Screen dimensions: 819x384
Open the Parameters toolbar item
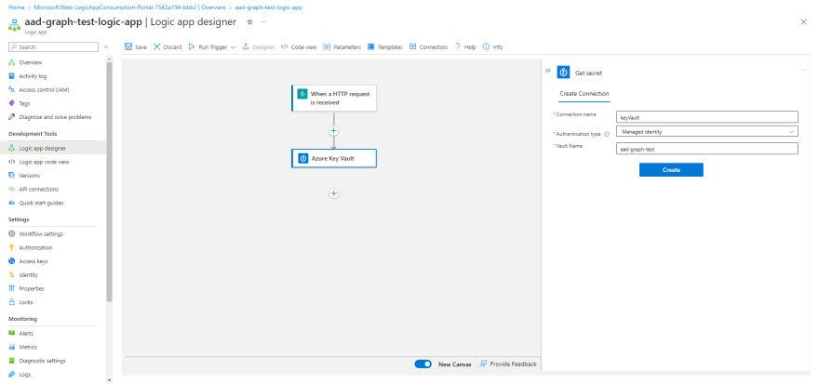[342, 47]
